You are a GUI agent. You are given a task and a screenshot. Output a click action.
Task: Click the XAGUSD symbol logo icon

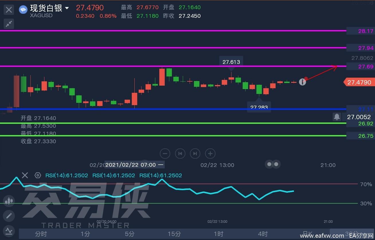(x=23, y=10)
